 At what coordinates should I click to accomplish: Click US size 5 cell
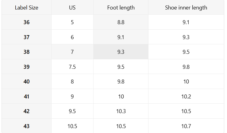click(x=72, y=22)
